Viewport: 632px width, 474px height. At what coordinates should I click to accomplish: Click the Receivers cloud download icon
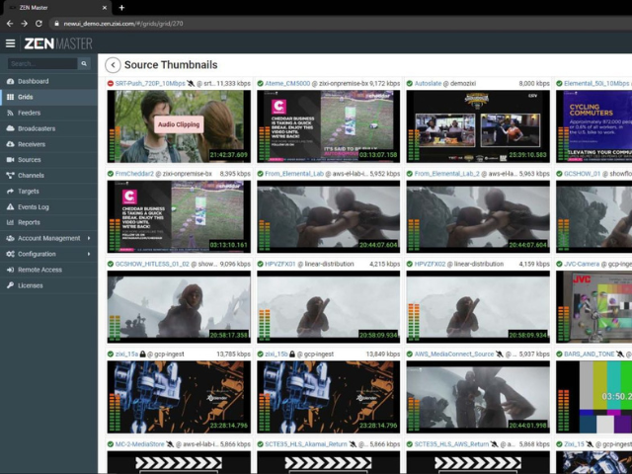pyautogui.click(x=11, y=144)
